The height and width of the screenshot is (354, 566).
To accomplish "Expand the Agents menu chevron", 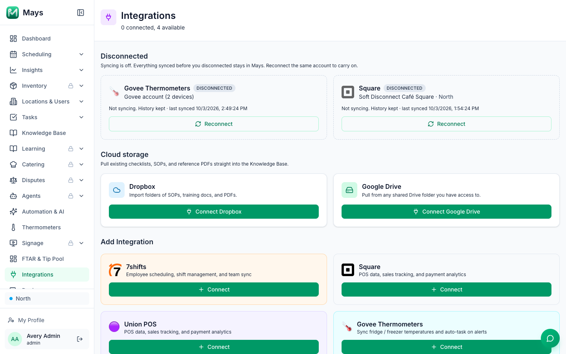I will click(81, 196).
